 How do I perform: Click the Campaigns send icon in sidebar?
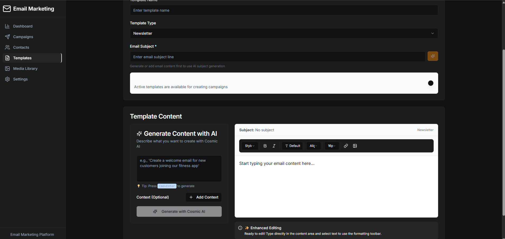[7, 37]
